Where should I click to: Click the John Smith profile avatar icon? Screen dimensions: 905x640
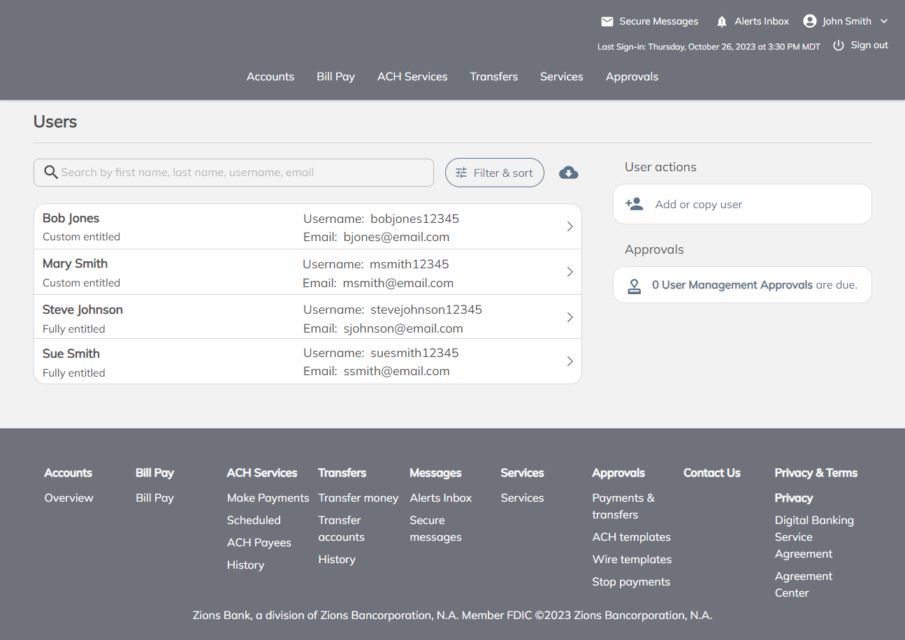coord(810,21)
